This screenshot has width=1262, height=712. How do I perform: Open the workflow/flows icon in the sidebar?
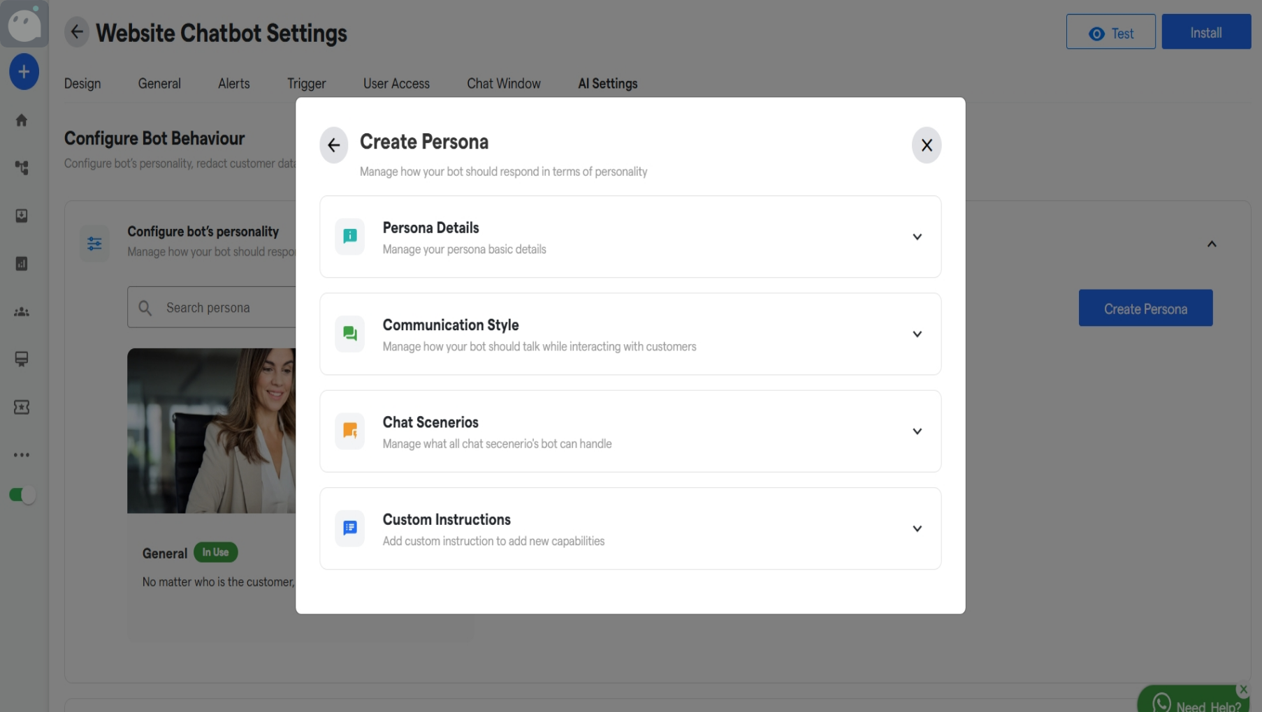click(x=22, y=168)
